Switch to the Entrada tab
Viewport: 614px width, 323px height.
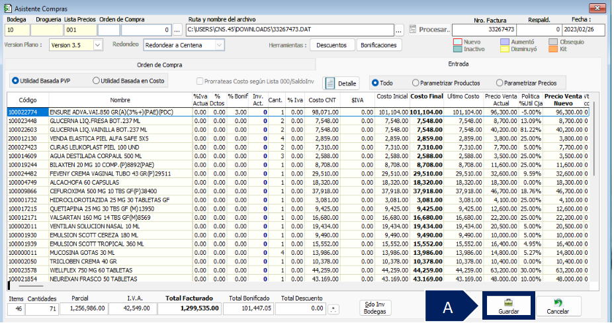coord(458,64)
